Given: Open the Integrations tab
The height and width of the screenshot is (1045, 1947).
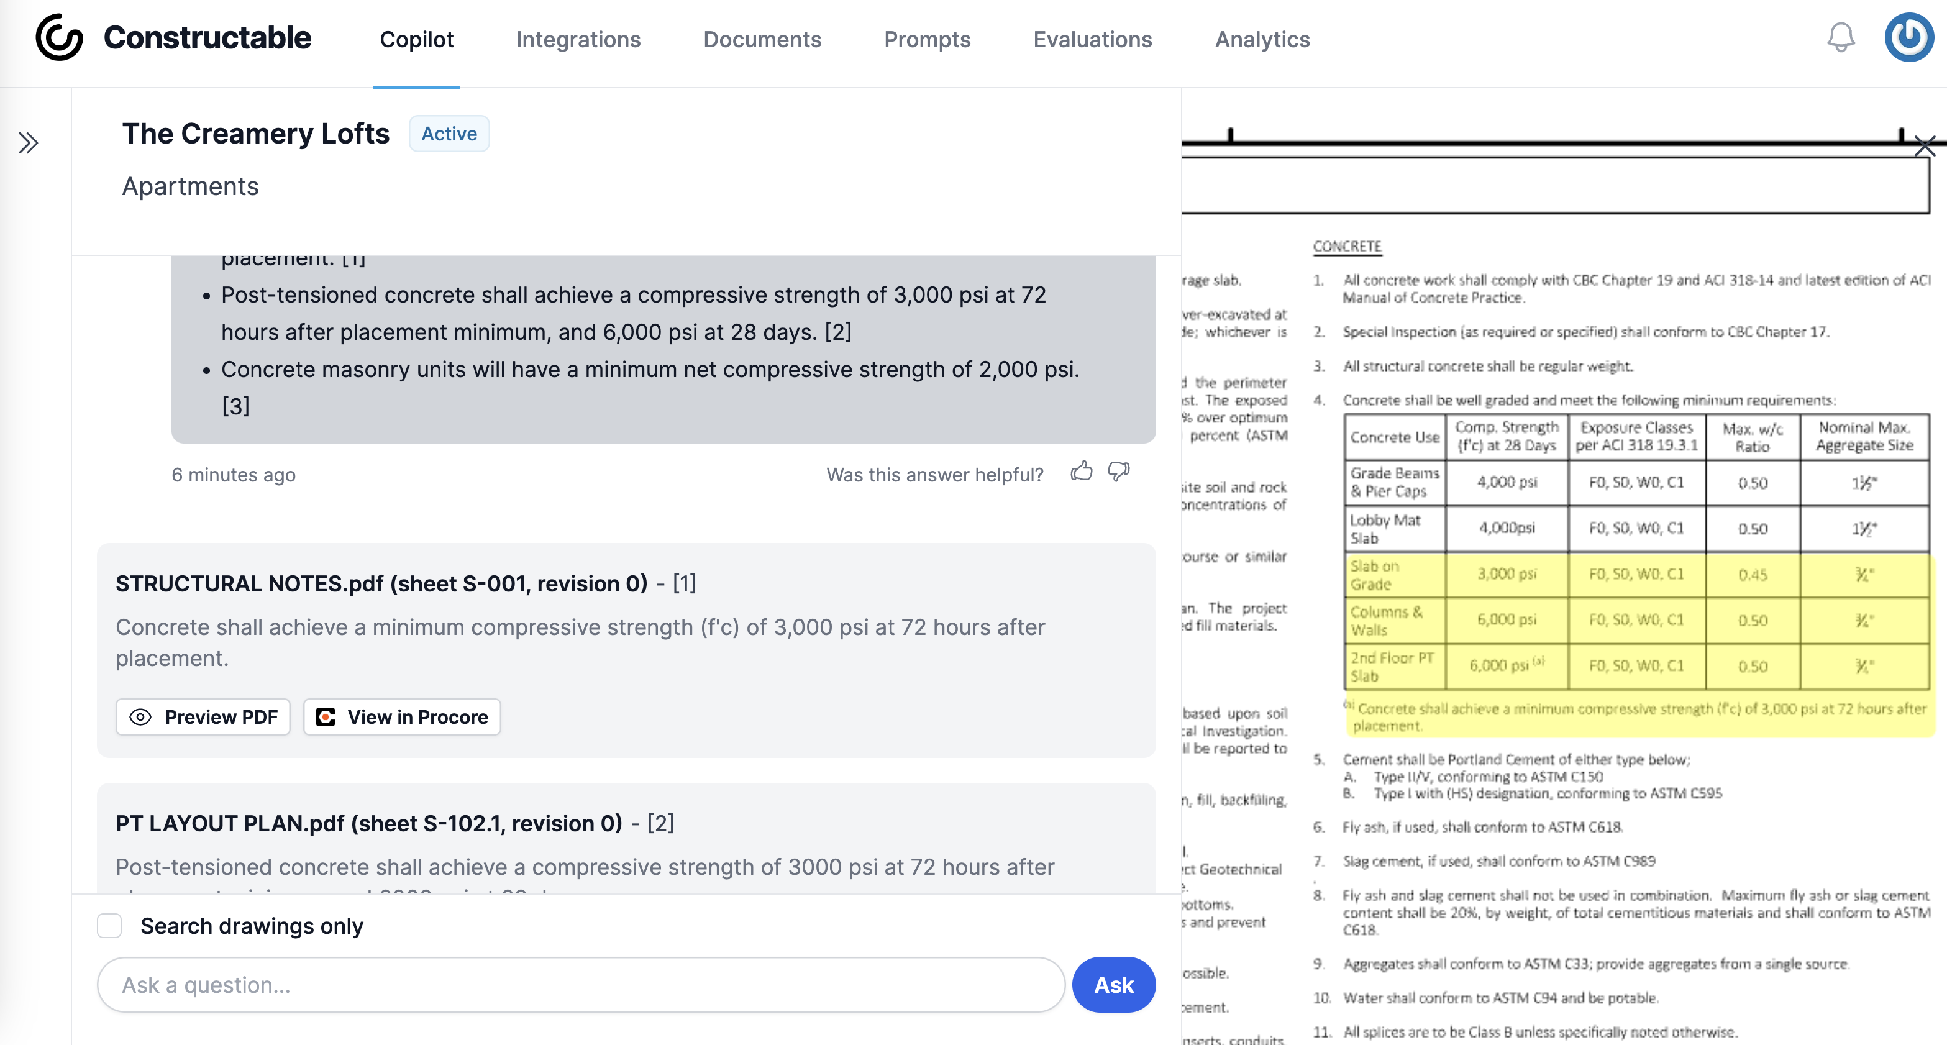Looking at the screenshot, I should pyautogui.click(x=578, y=39).
